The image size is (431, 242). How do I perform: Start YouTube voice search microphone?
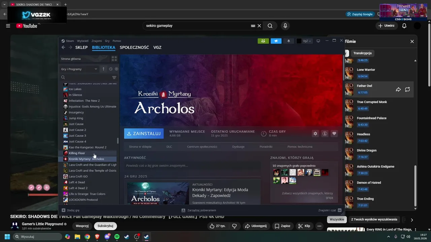tap(285, 26)
